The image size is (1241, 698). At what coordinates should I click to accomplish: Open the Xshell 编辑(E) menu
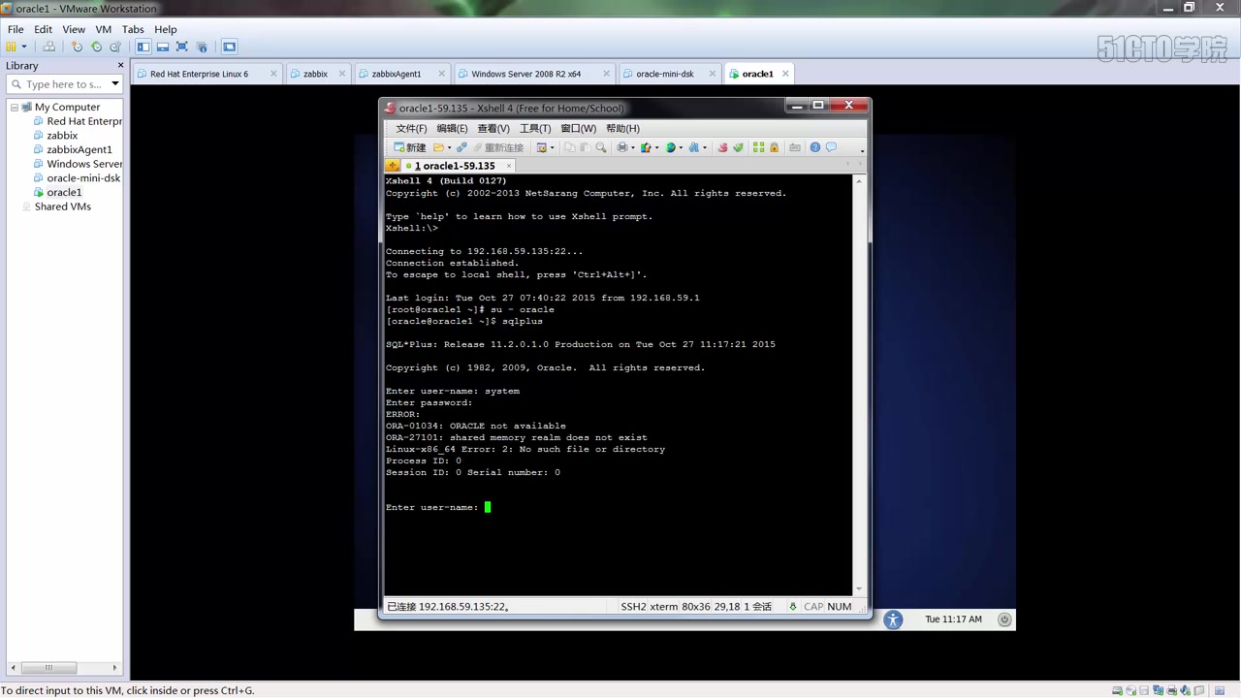tap(452, 128)
